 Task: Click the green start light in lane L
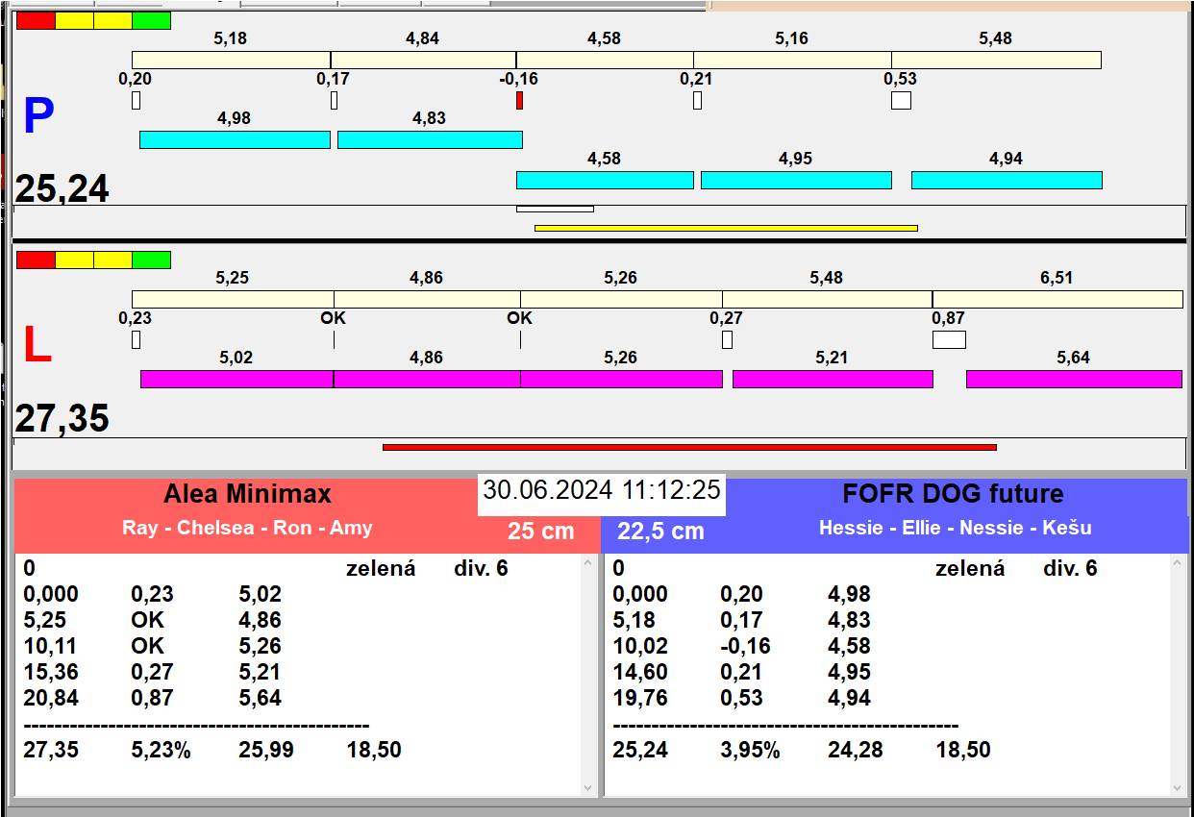[151, 260]
